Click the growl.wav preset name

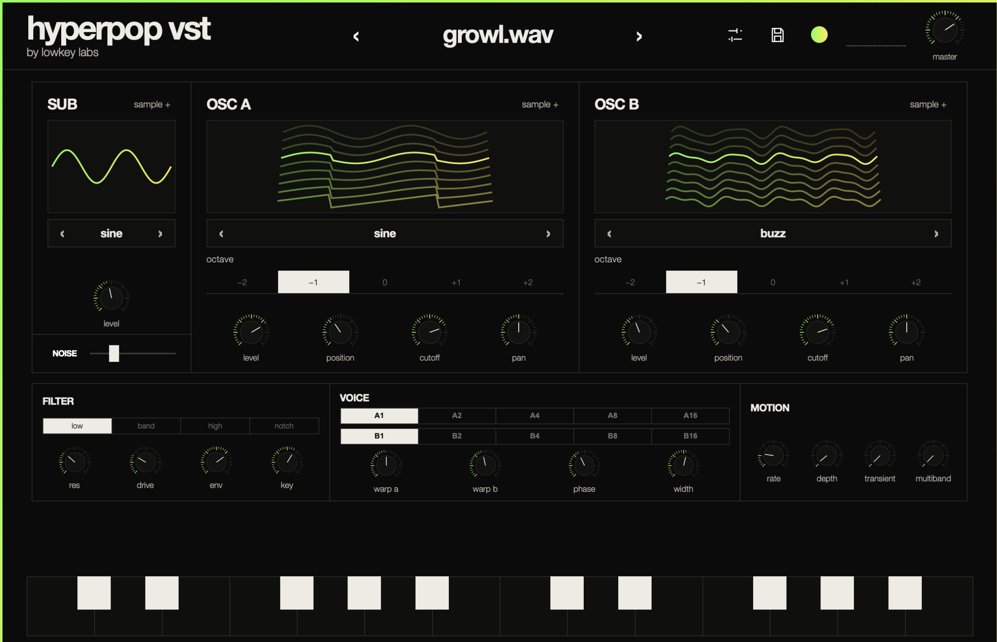click(498, 35)
